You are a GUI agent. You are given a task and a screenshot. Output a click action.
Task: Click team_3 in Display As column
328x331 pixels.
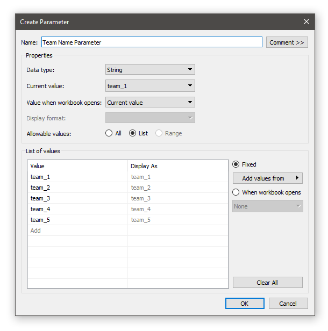click(178, 198)
